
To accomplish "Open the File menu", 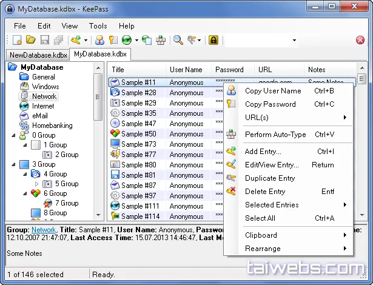I will point(20,25).
